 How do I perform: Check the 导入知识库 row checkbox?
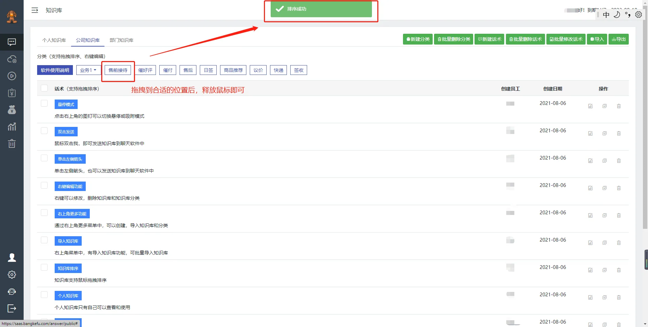[44, 240]
